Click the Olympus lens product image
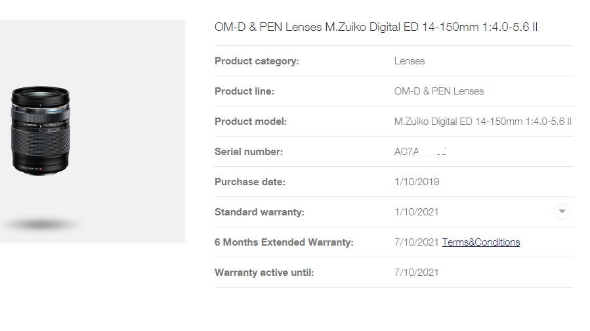This screenshot has height=331, width=590. pos(41,131)
